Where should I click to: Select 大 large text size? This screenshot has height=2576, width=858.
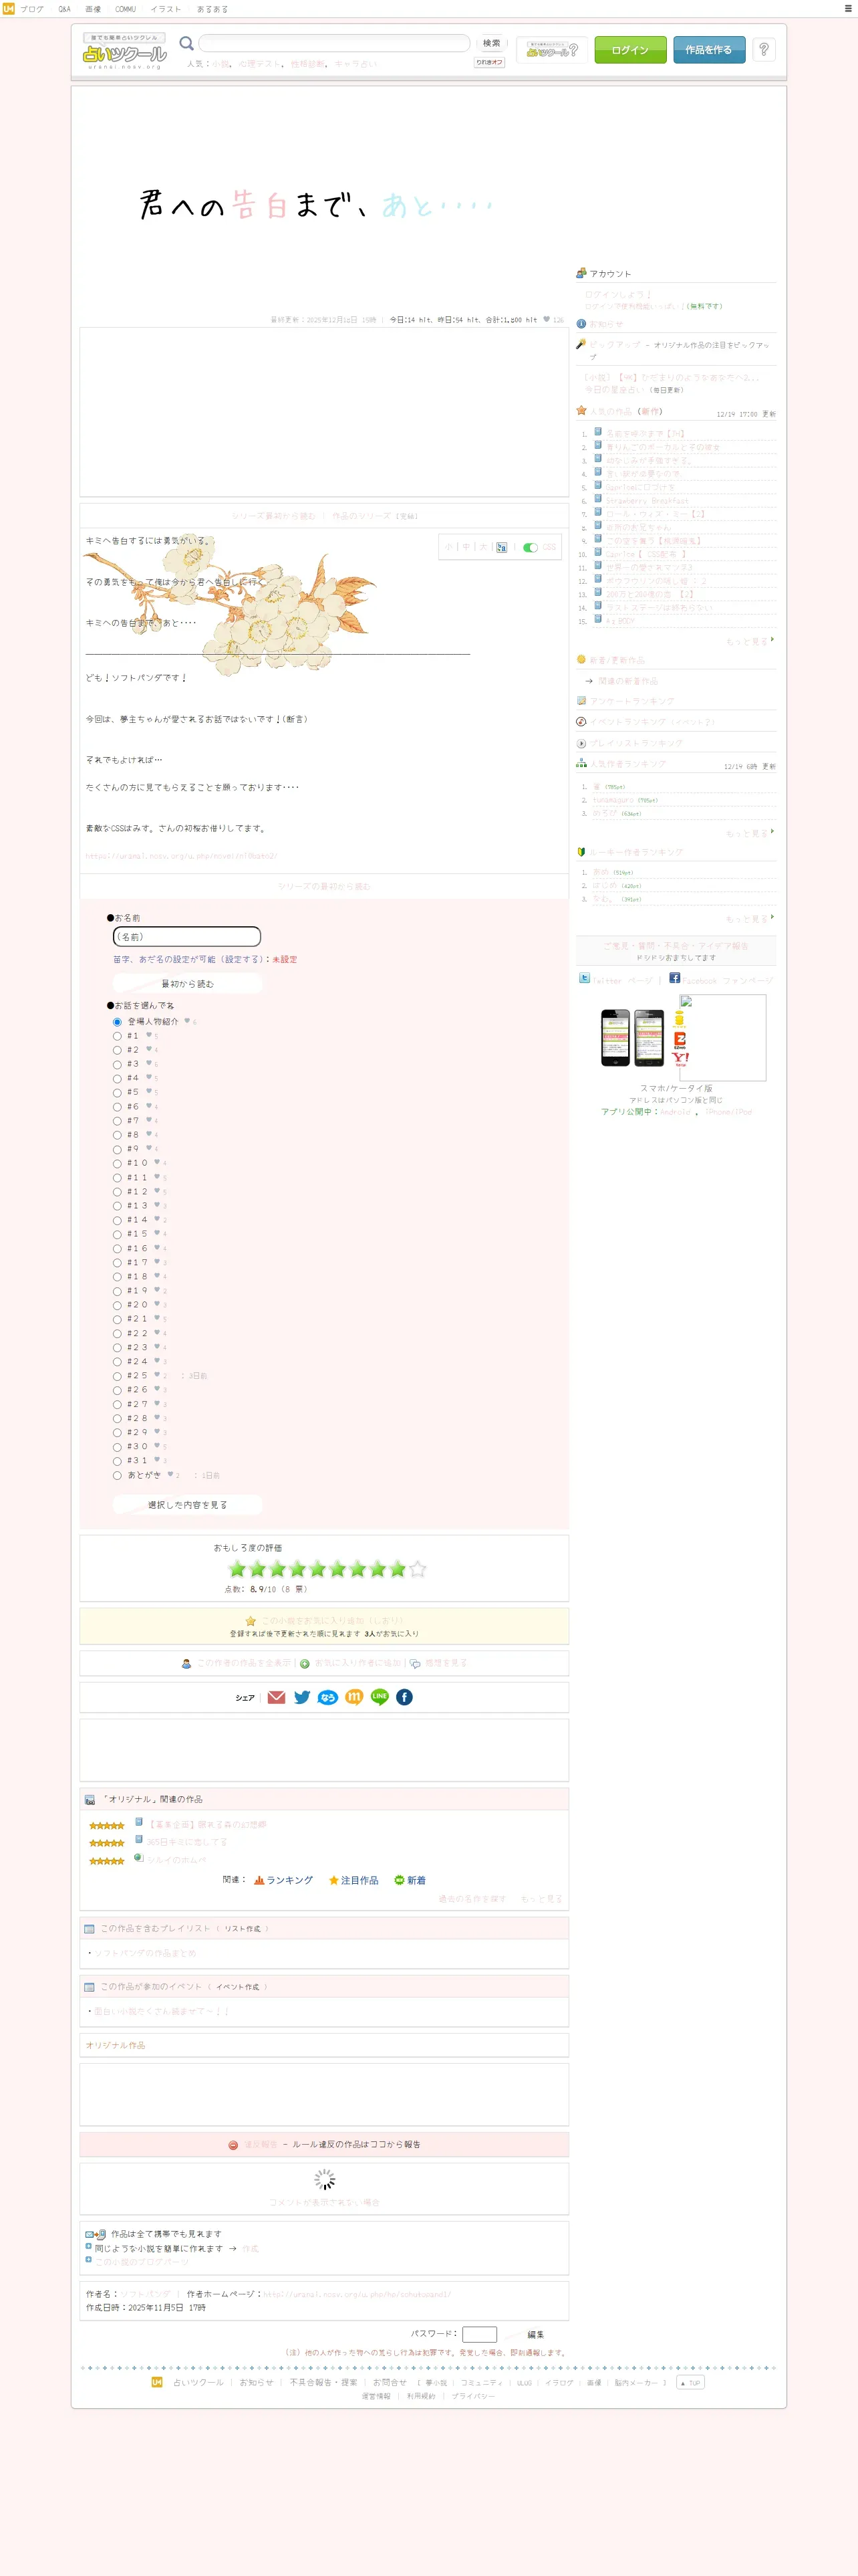coord(483,547)
